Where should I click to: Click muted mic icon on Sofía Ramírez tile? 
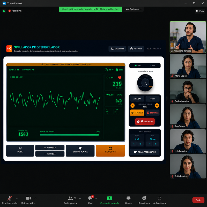click(x=172, y=176)
